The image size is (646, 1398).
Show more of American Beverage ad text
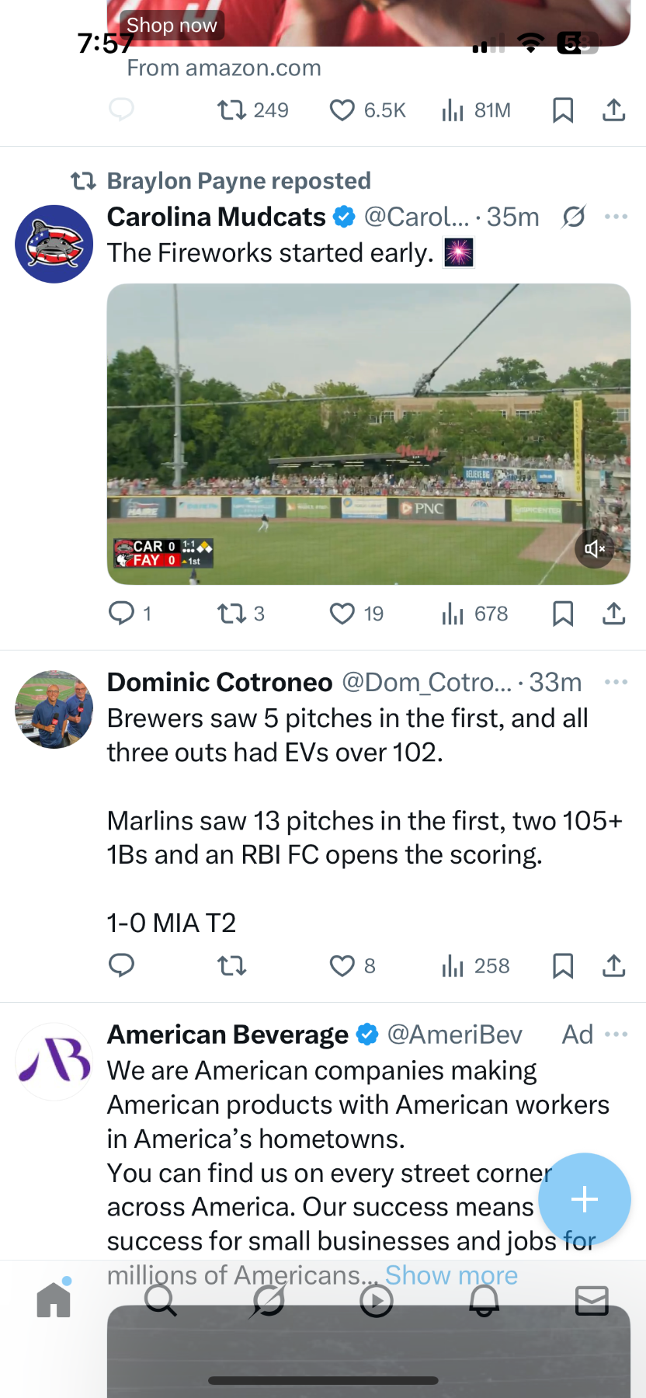451,1275
